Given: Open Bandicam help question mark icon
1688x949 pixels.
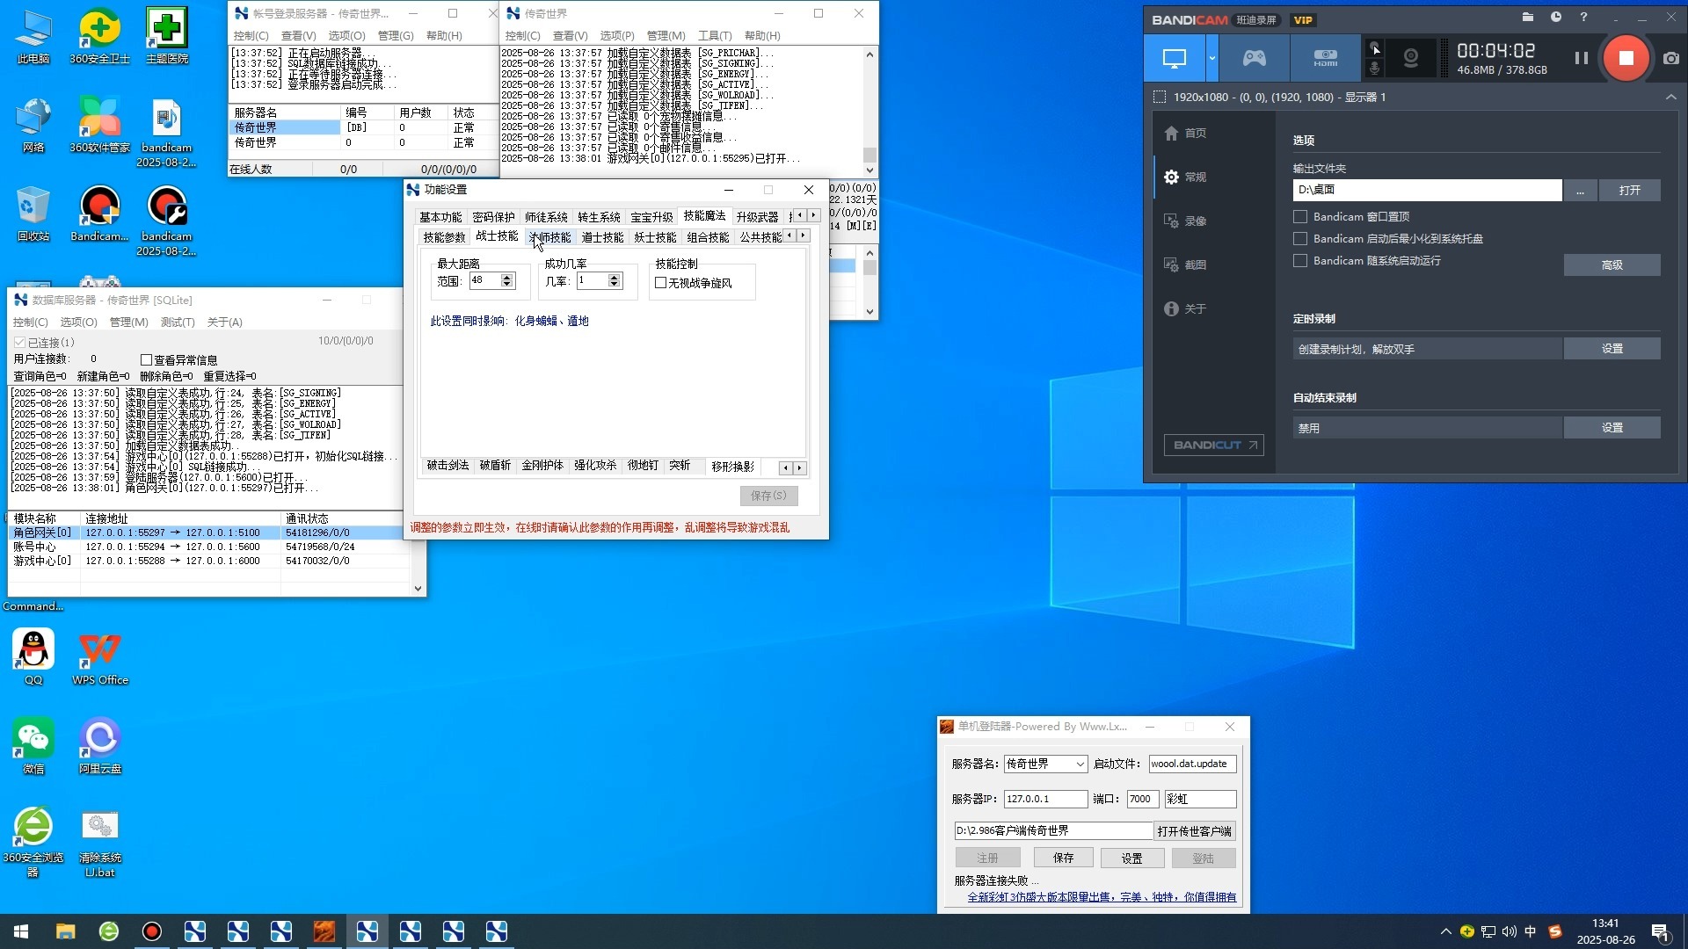Looking at the screenshot, I should point(1583,18).
